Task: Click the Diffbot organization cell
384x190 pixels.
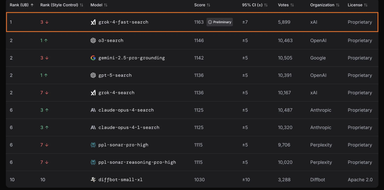Action: click(x=318, y=179)
